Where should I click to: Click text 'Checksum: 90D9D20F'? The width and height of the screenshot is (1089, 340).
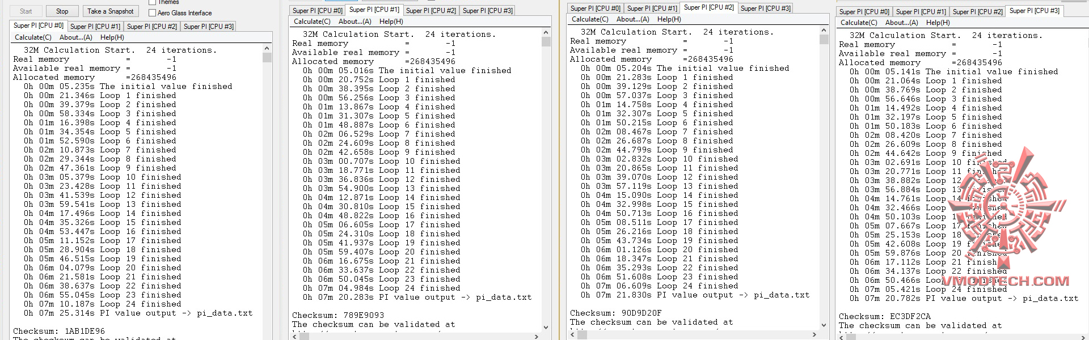[616, 313]
